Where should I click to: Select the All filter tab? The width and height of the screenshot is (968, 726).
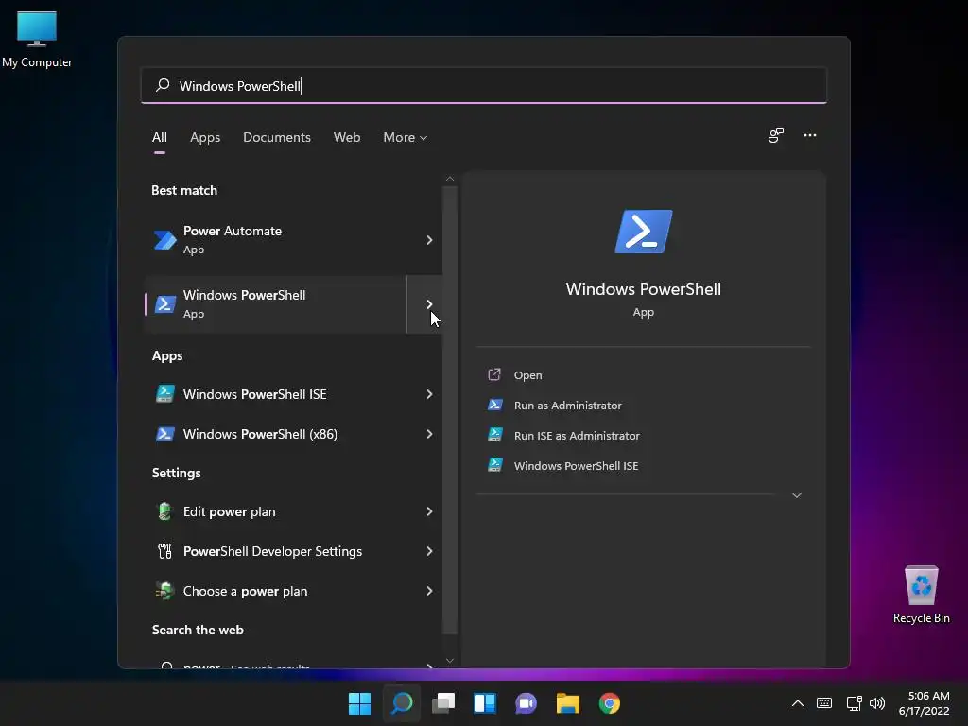pyautogui.click(x=159, y=137)
